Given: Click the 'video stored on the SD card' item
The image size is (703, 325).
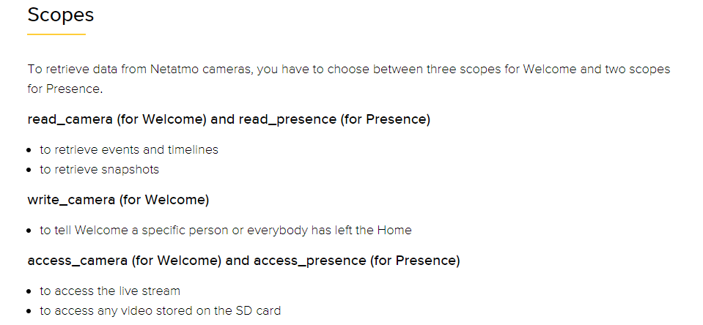Looking at the screenshot, I should click(160, 310).
